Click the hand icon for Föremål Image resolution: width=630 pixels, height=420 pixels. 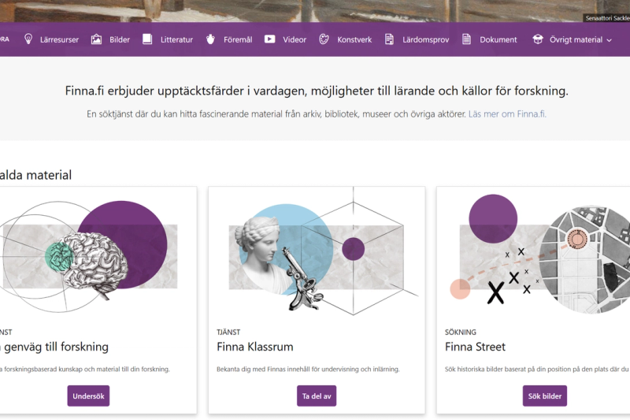(210, 39)
